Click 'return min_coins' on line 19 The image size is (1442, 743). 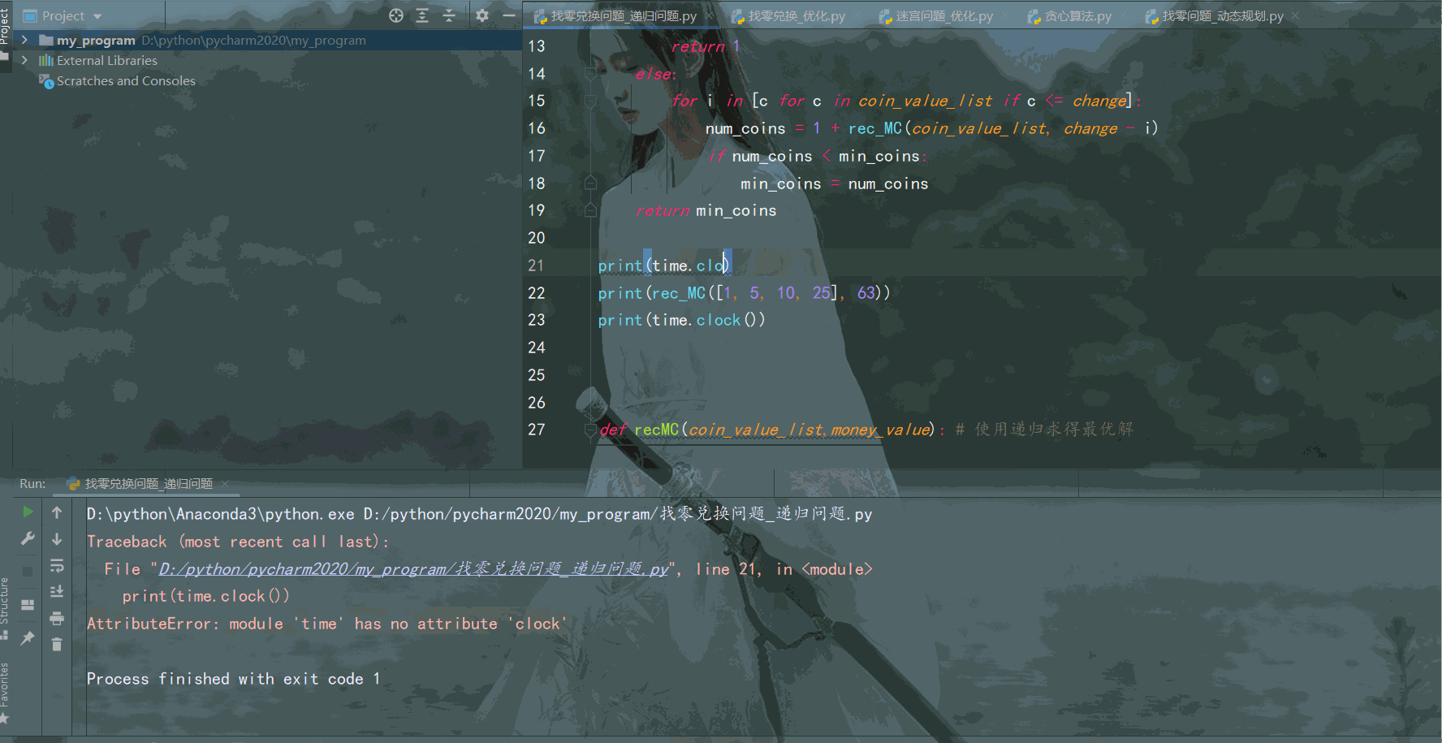(x=706, y=211)
